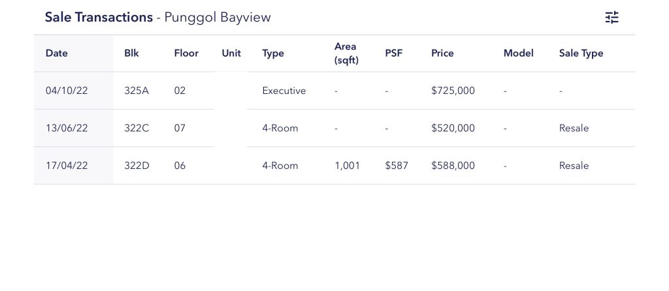Click the $587 PSF value
Image resolution: width=669 pixels, height=291 pixels.
pyautogui.click(x=397, y=166)
